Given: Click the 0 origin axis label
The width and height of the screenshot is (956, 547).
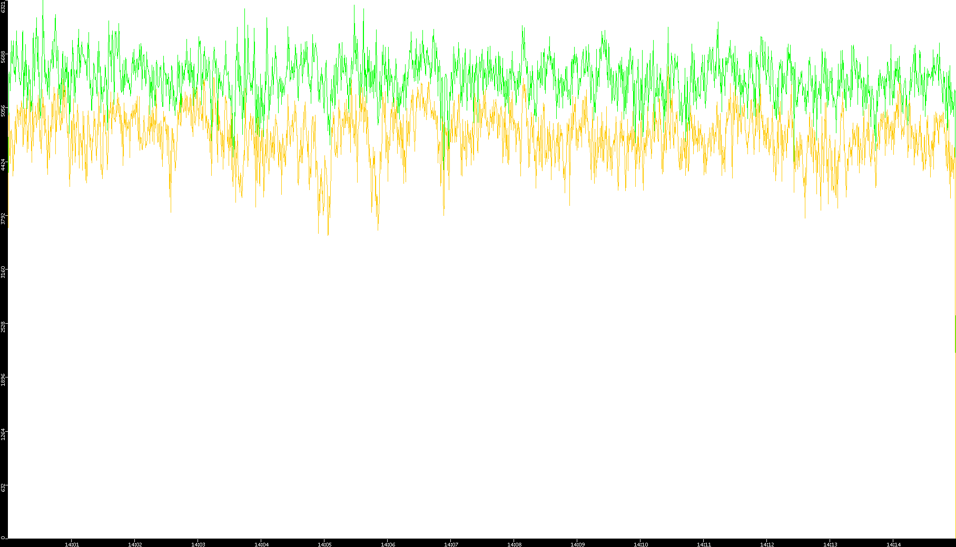Looking at the screenshot, I should (x=3, y=538).
